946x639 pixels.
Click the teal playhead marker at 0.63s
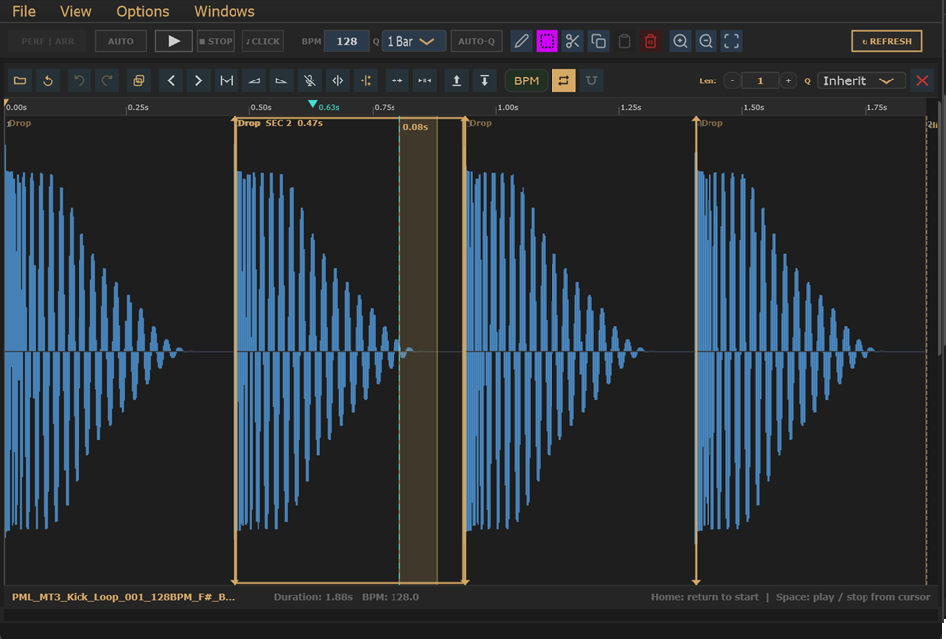tap(312, 105)
